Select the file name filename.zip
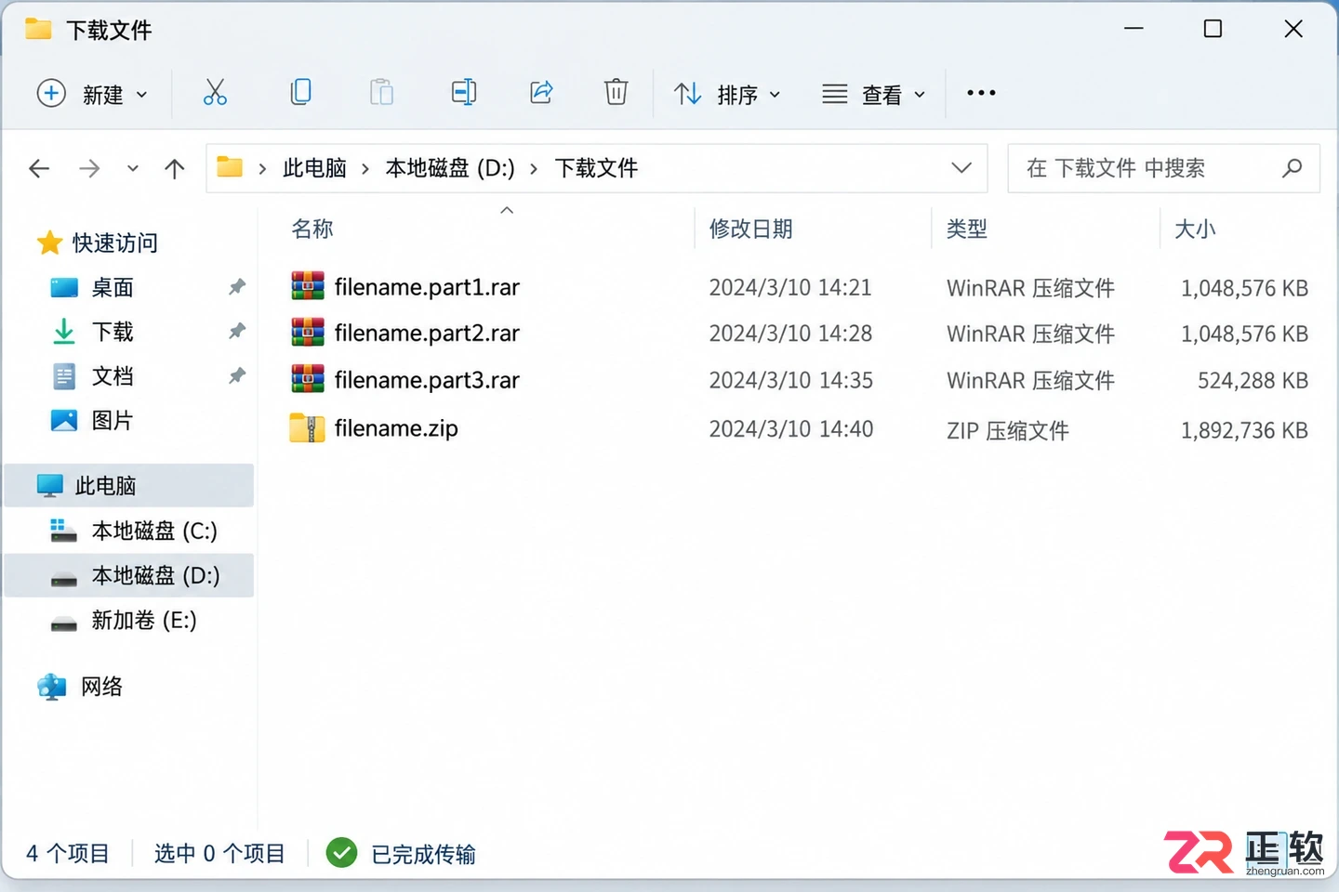Screen dimensions: 1339x892 click(x=396, y=428)
